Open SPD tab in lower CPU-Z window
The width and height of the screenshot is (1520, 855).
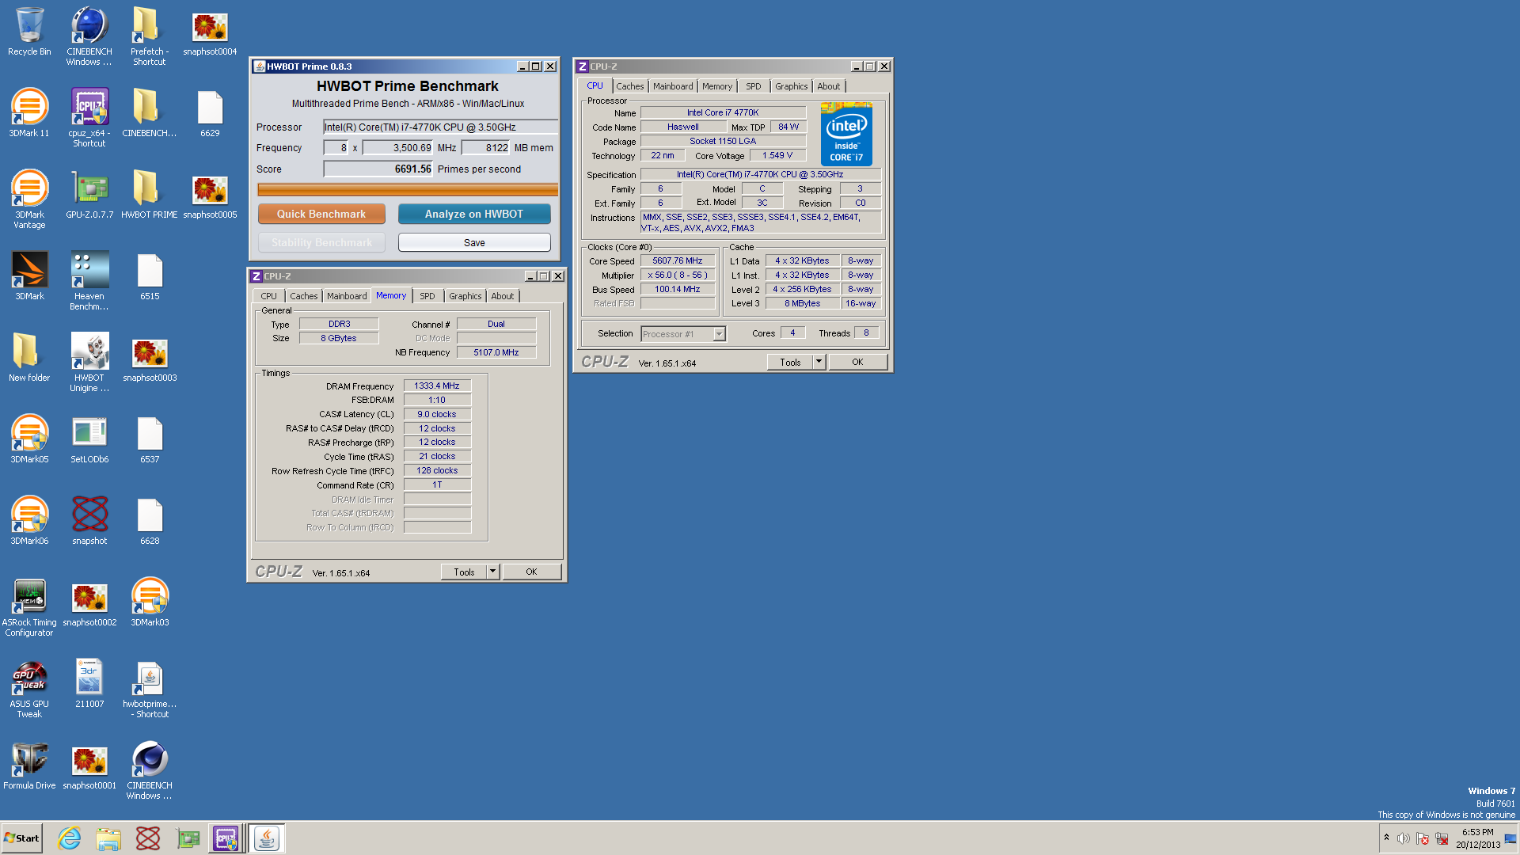tap(427, 296)
